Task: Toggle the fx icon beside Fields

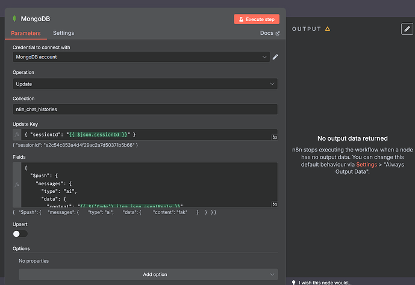Action: pyautogui.click(x=17, y=185)
